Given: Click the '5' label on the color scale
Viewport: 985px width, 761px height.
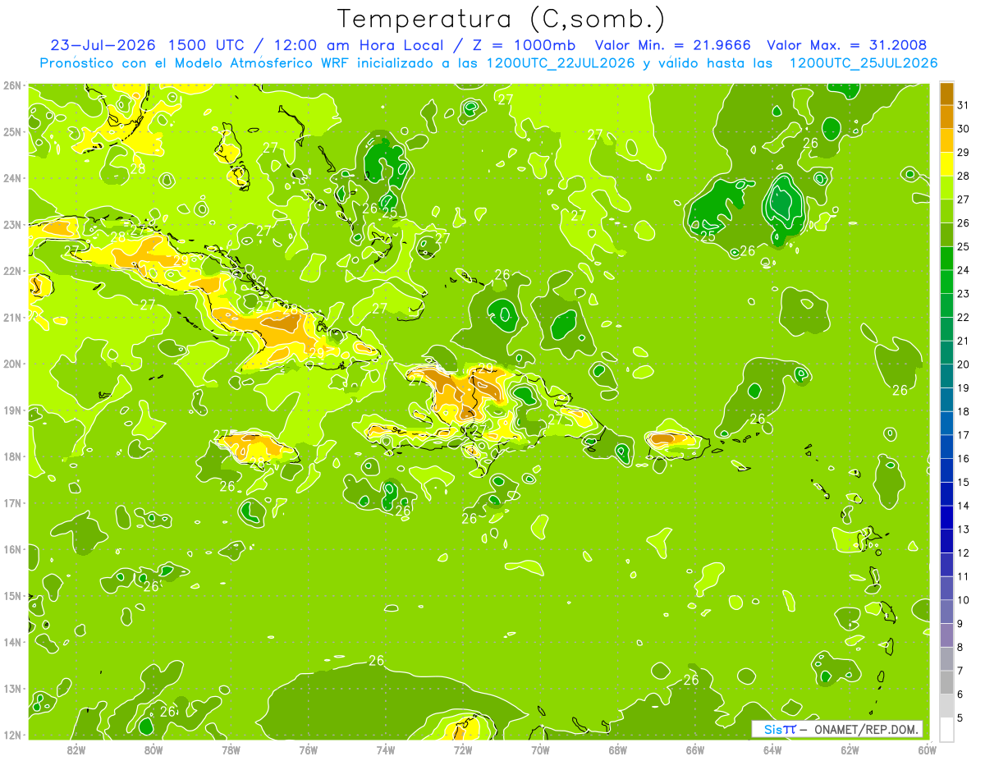Looking at the screenshot, I should 960,718.
